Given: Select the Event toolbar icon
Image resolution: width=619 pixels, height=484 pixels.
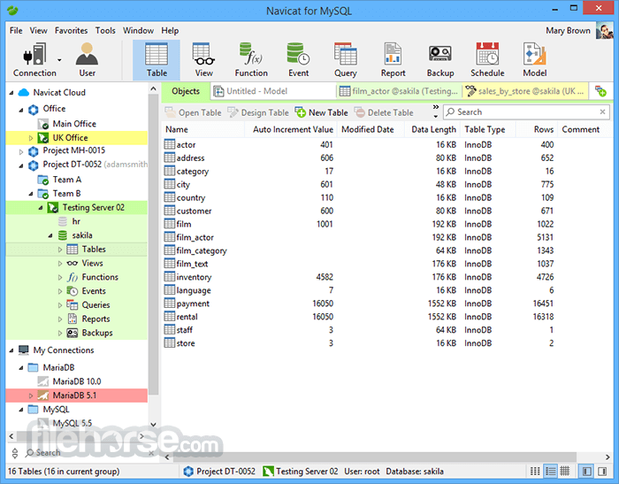Looking at the screenshot, I should tap(299, 59).
